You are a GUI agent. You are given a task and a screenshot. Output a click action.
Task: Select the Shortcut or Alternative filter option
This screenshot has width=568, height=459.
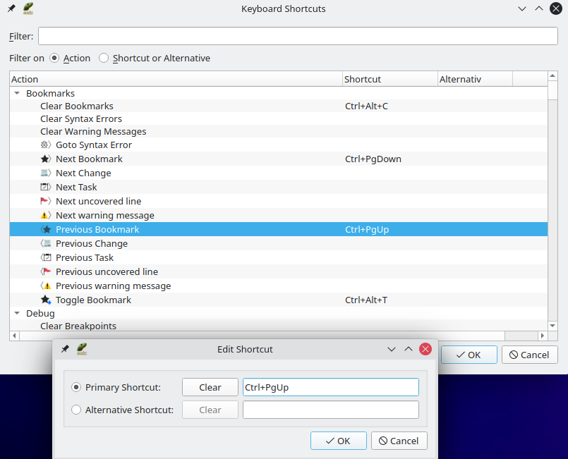(x=104, y=59)
